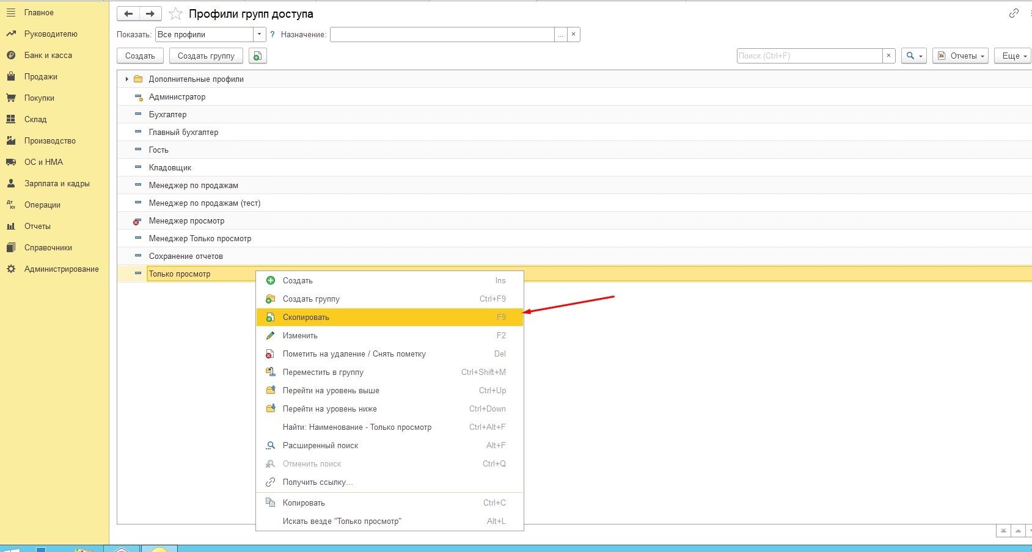Viewport: 1032px width, 552px height.
Task: Click the link icon at top right
Action: tap(1014, 13)
